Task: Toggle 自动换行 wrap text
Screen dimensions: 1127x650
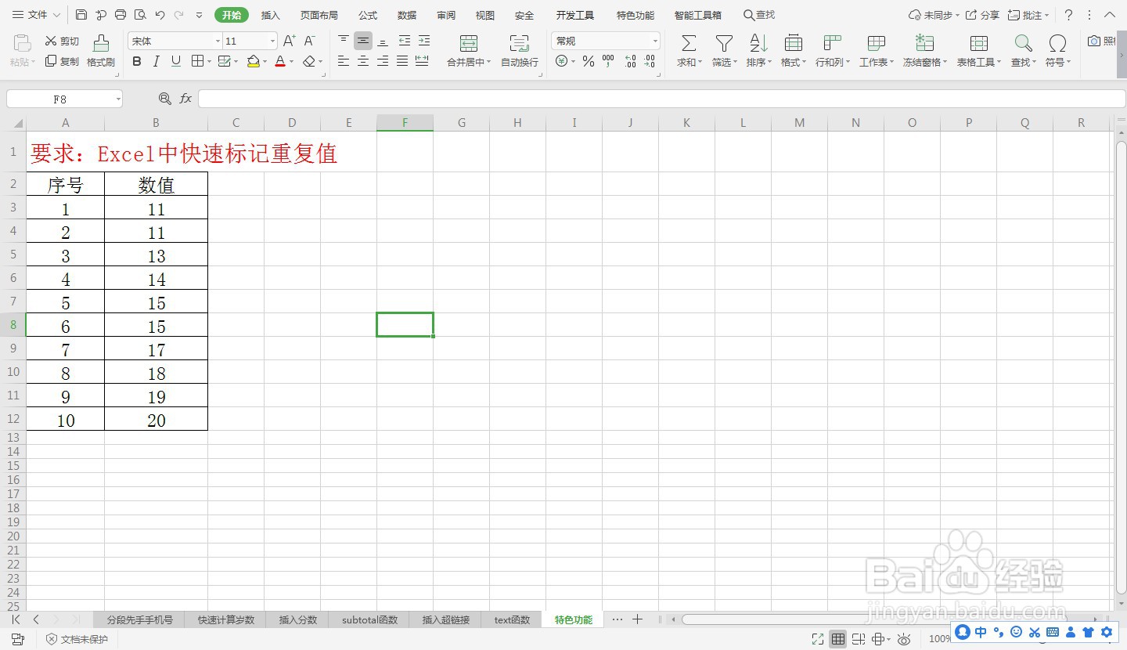Action: pyautogui.click(x=520, y=51)
